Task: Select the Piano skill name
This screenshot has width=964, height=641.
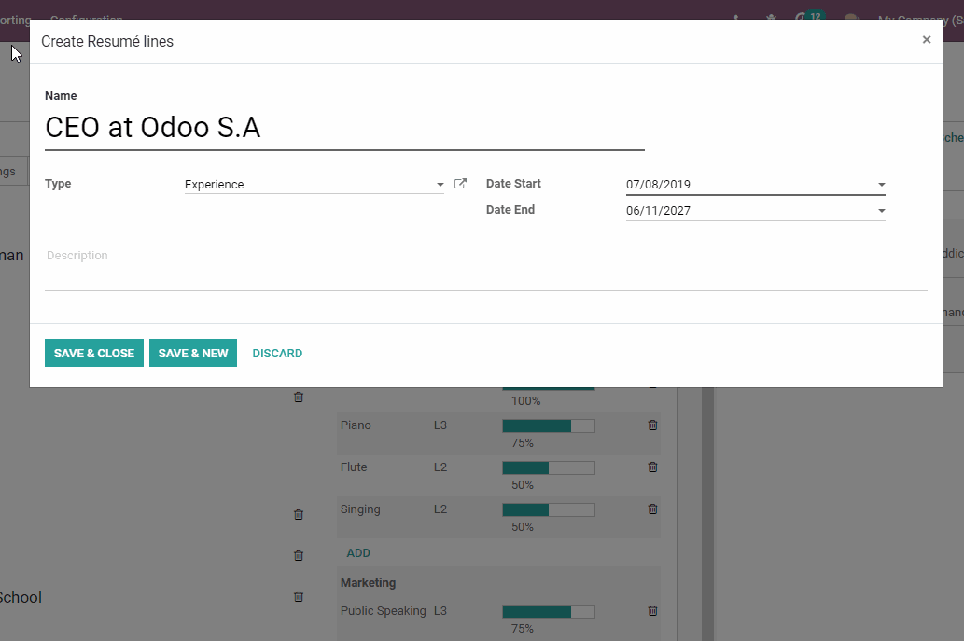Action: coord(356,425)
